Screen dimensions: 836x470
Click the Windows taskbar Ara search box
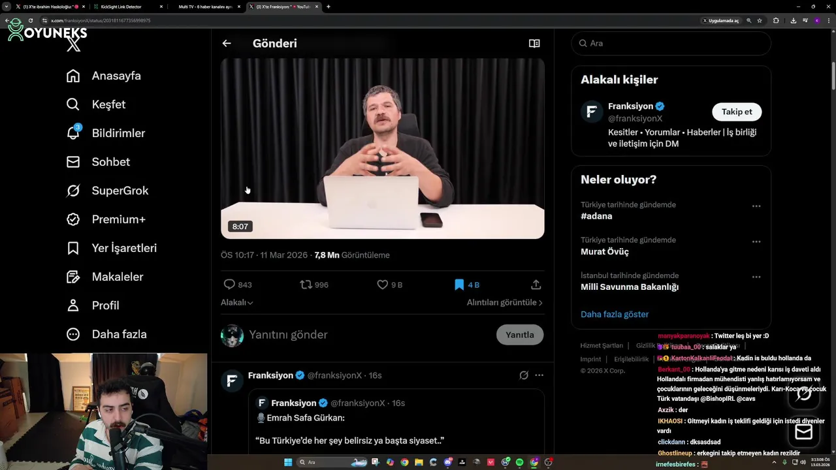(x=332, y=462)
